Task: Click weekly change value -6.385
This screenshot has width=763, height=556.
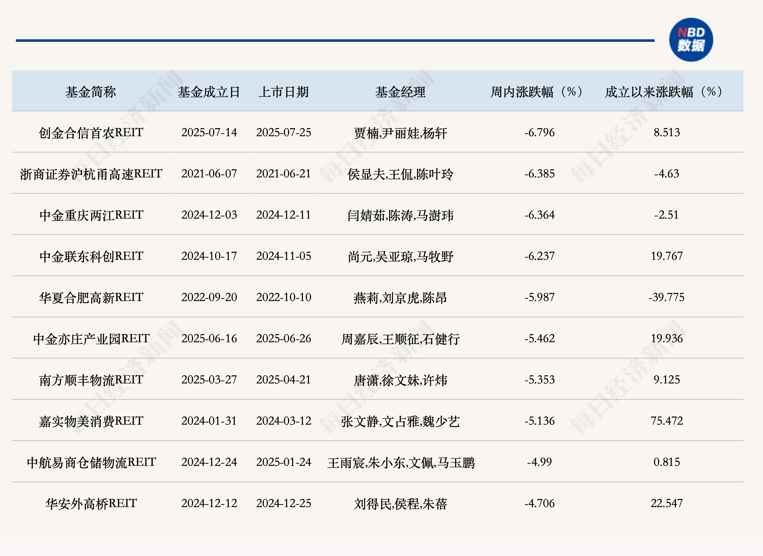Action: [x=539, y=174]
